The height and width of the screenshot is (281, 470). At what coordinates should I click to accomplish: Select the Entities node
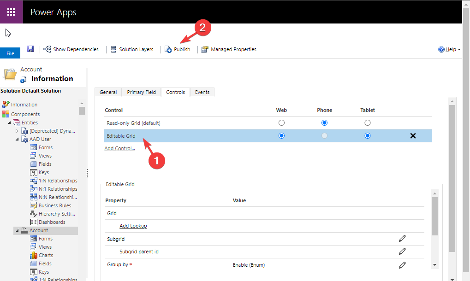tap(30, 123)
